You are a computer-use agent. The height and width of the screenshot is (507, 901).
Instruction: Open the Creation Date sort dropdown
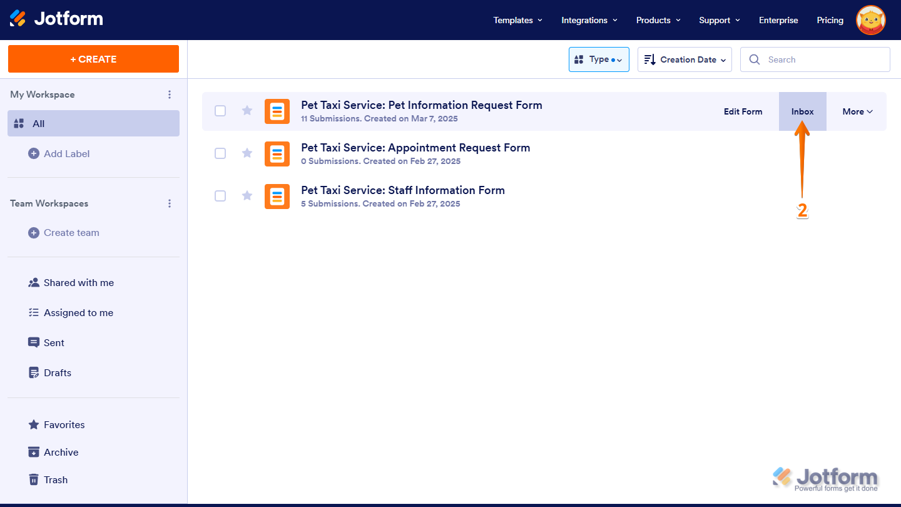[685, 59]
